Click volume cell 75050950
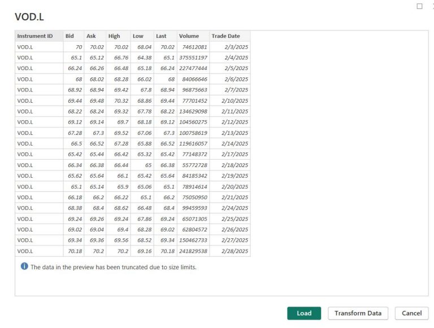This screenshot has height=328, width=434. coord(193,198)
